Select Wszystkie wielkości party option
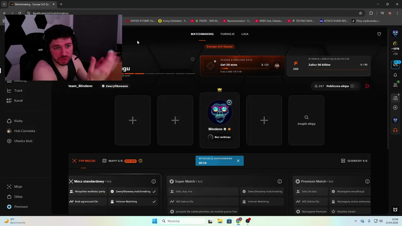 coord(88,191)
